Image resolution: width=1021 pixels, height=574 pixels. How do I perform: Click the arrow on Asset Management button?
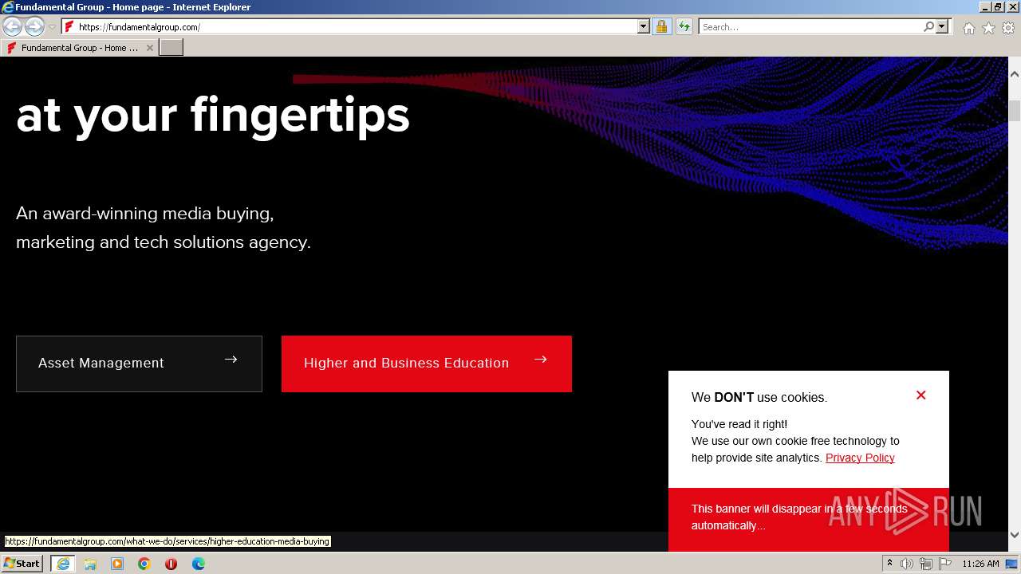231,360
